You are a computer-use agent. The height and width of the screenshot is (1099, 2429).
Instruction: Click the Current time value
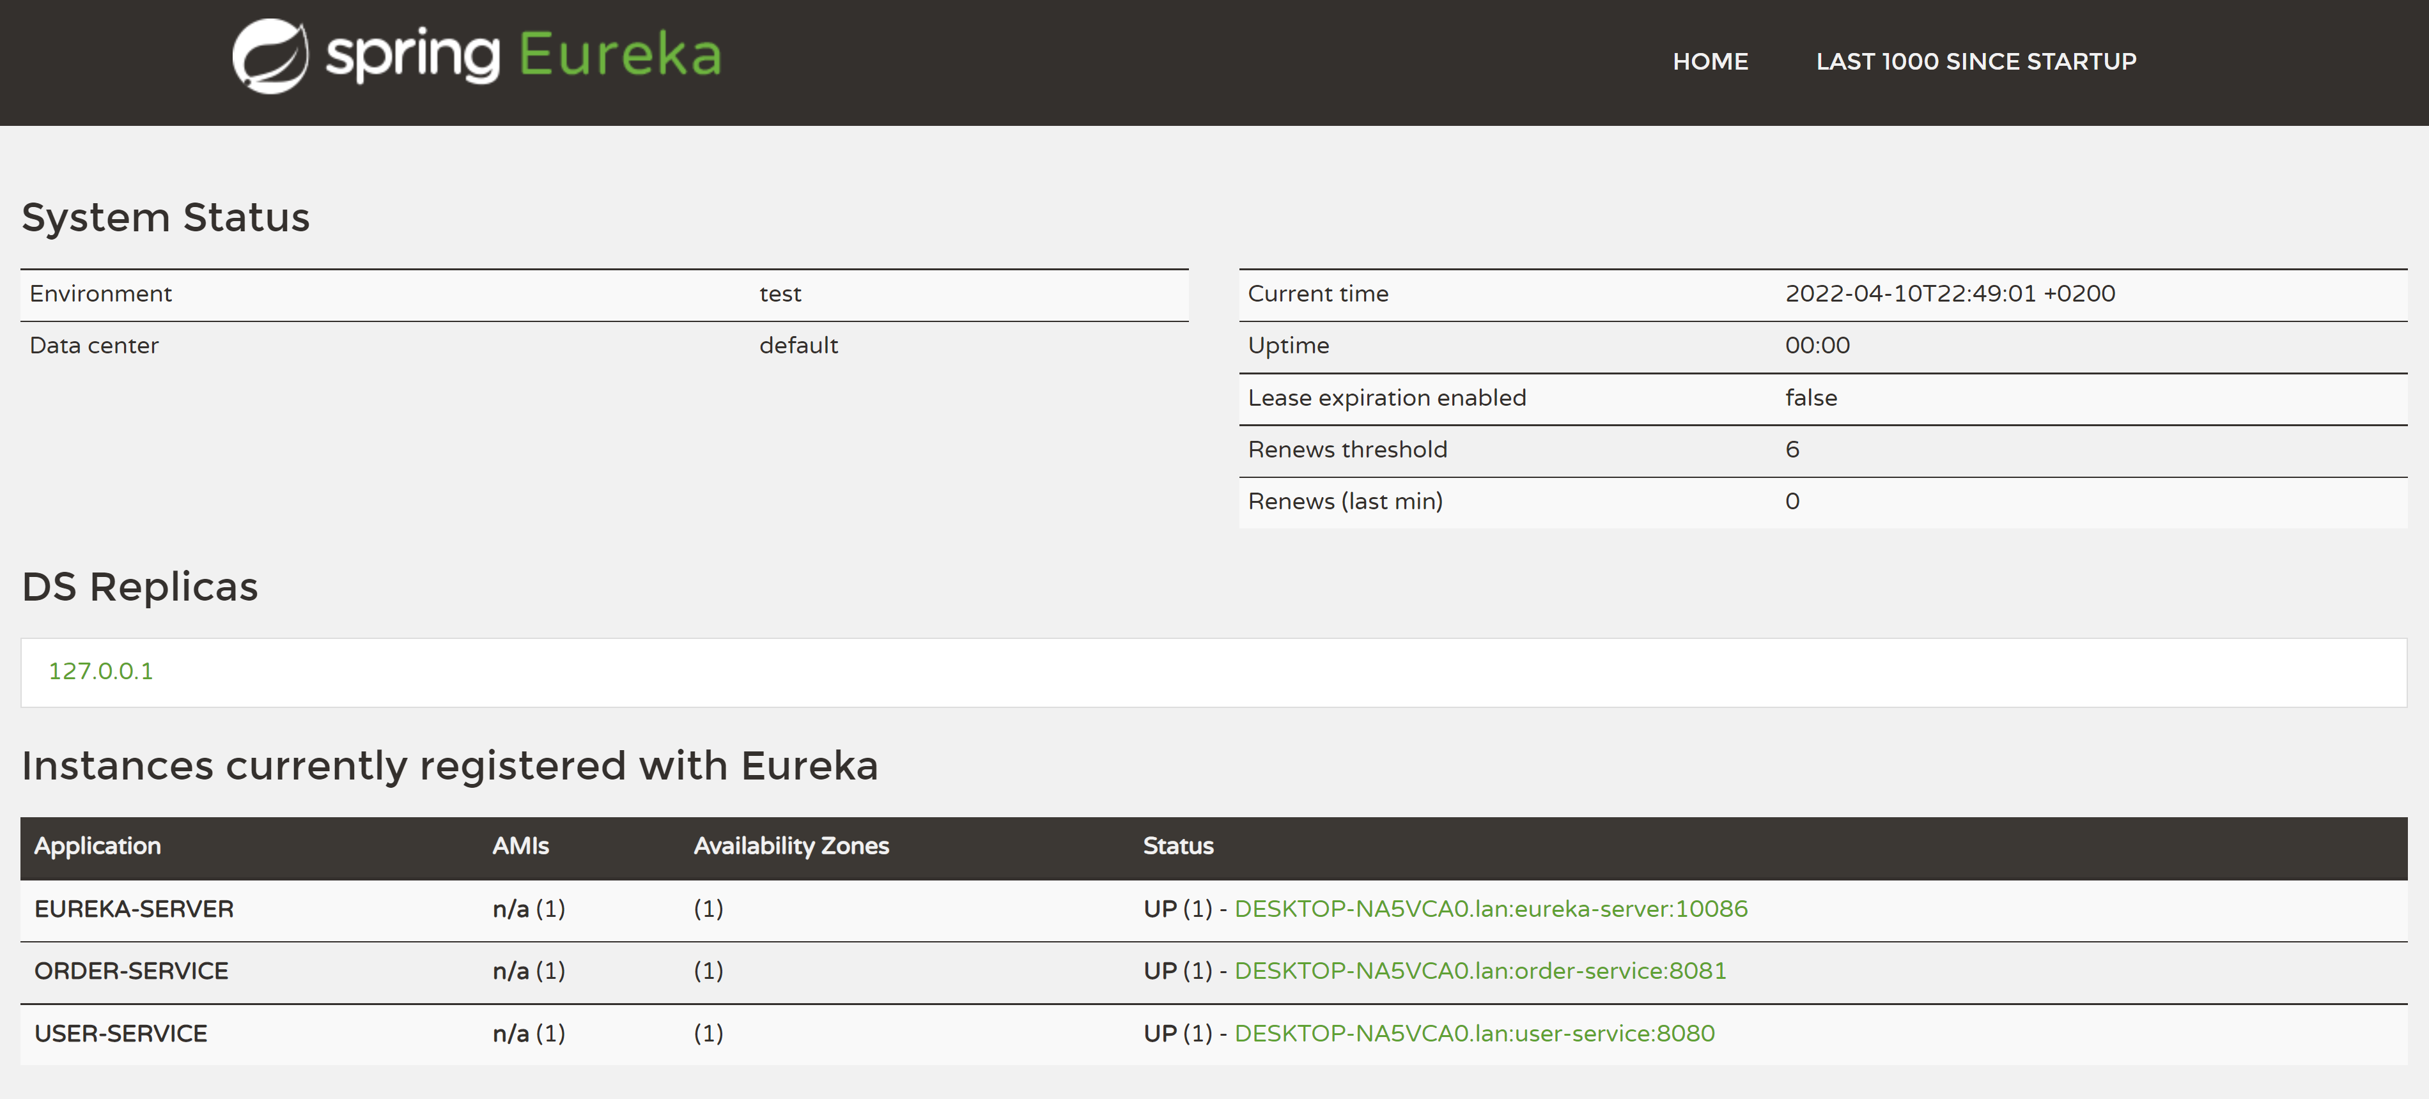coord(1949,293)
